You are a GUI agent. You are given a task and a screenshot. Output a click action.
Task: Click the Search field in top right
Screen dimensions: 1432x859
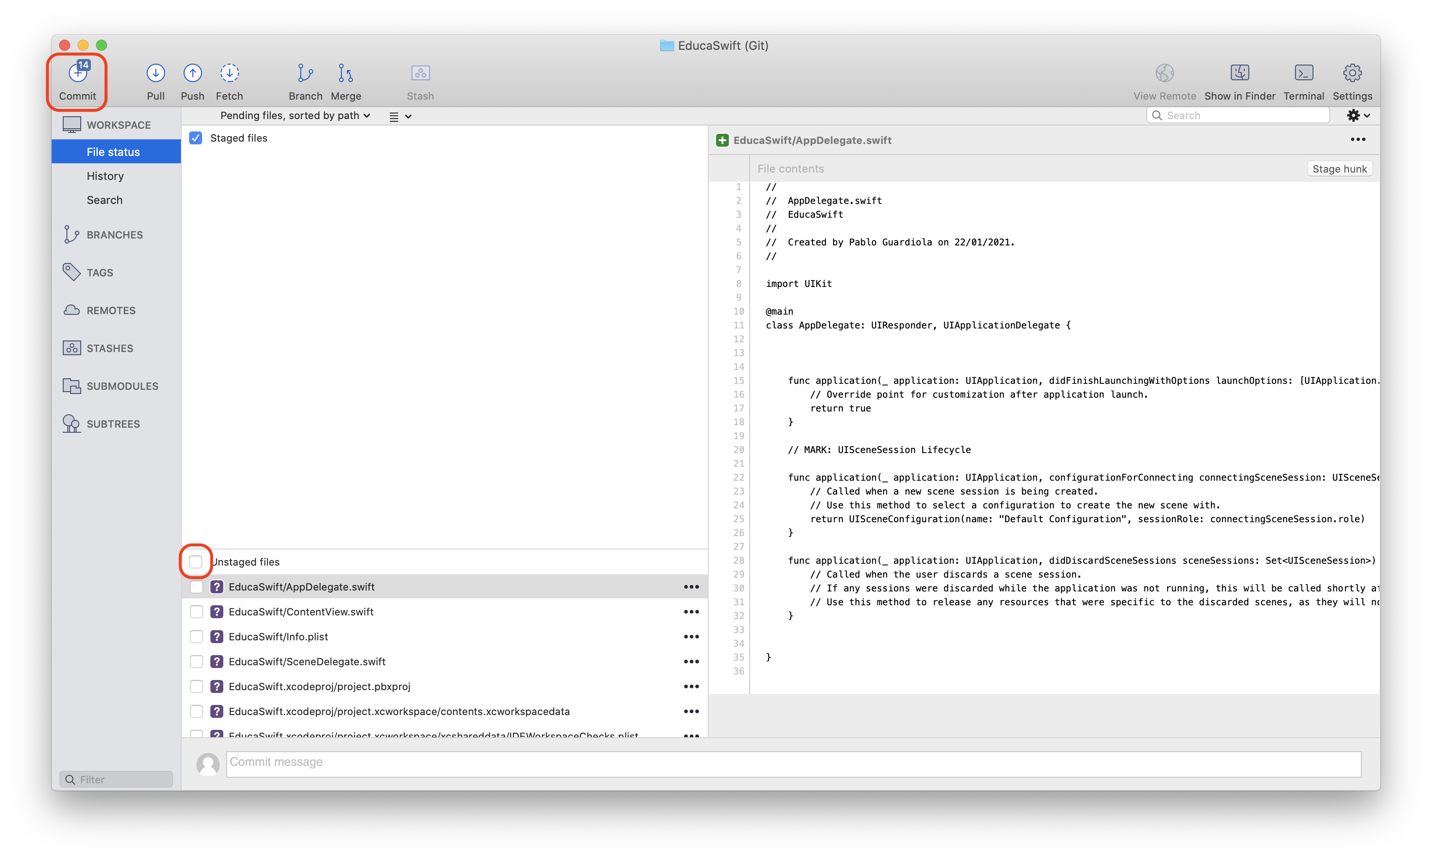[x=1237, y=115]
